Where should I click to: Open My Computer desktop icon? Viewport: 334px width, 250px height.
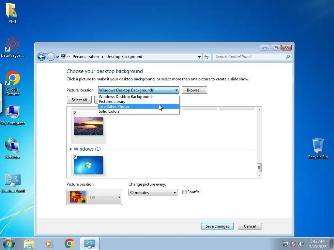[x=12, y=115]
